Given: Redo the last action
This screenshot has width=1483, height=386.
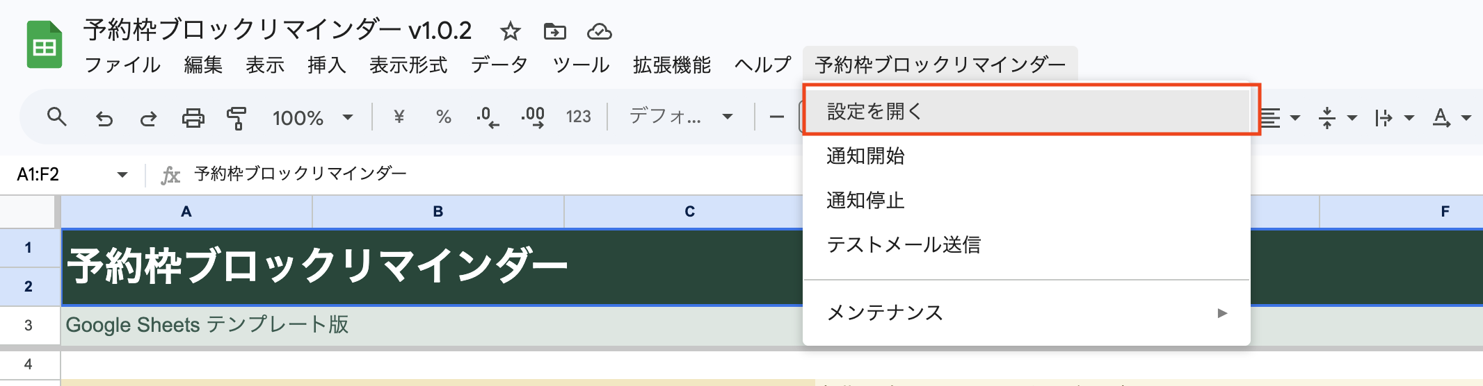Looking at the screenshot, I should pyautogui.click(x=148, y=118).
